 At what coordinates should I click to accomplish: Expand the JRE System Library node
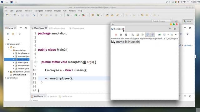point(8,72)
